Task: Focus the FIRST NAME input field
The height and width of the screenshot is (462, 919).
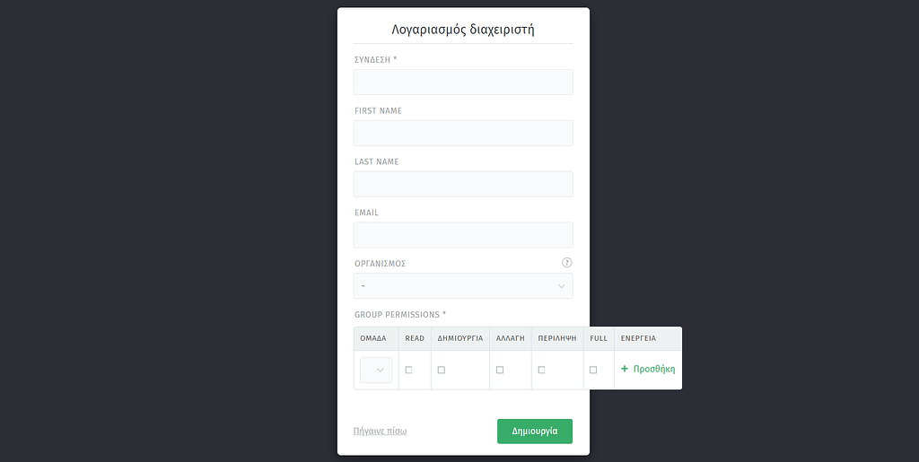Action: coord(463,133)
